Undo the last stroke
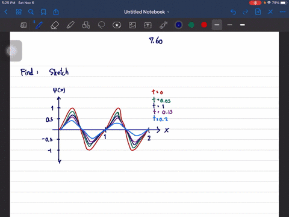The image size is (289, 217). 233,12
